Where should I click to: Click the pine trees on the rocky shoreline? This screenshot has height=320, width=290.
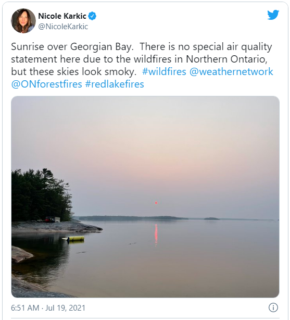click(x=40, y=196)
